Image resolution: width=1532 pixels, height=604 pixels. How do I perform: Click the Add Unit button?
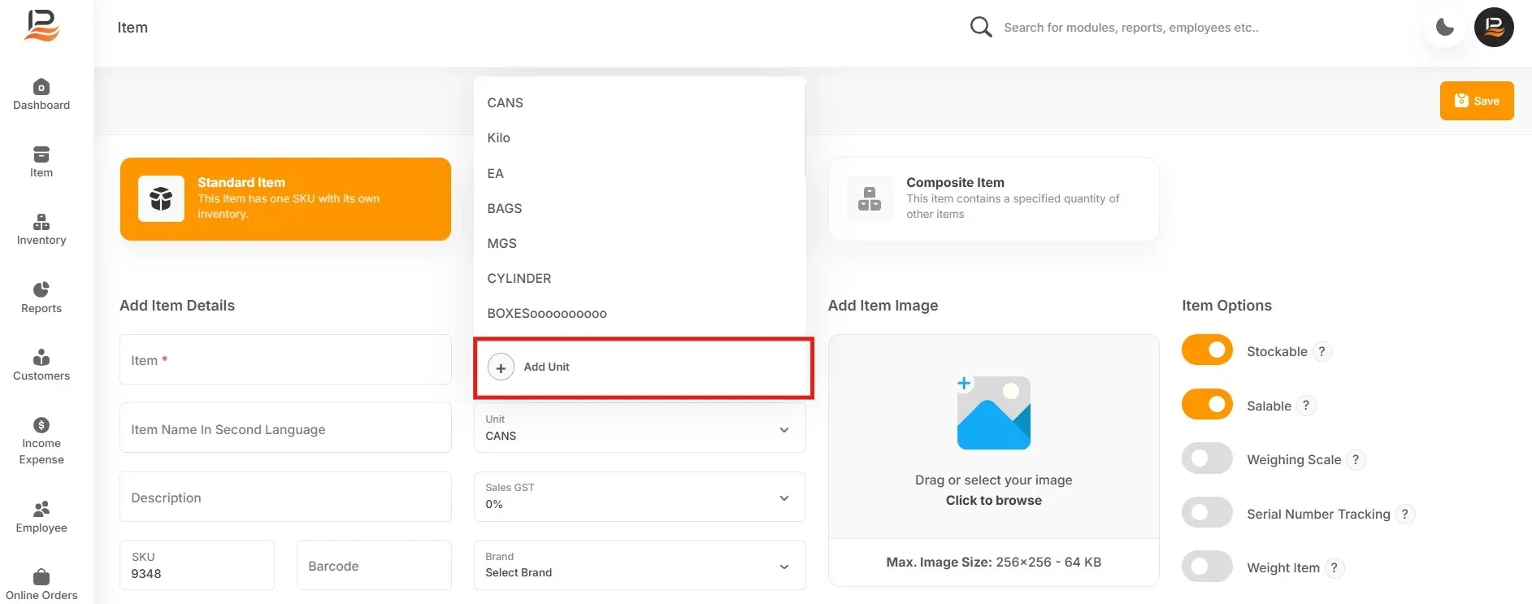point(643,367)
